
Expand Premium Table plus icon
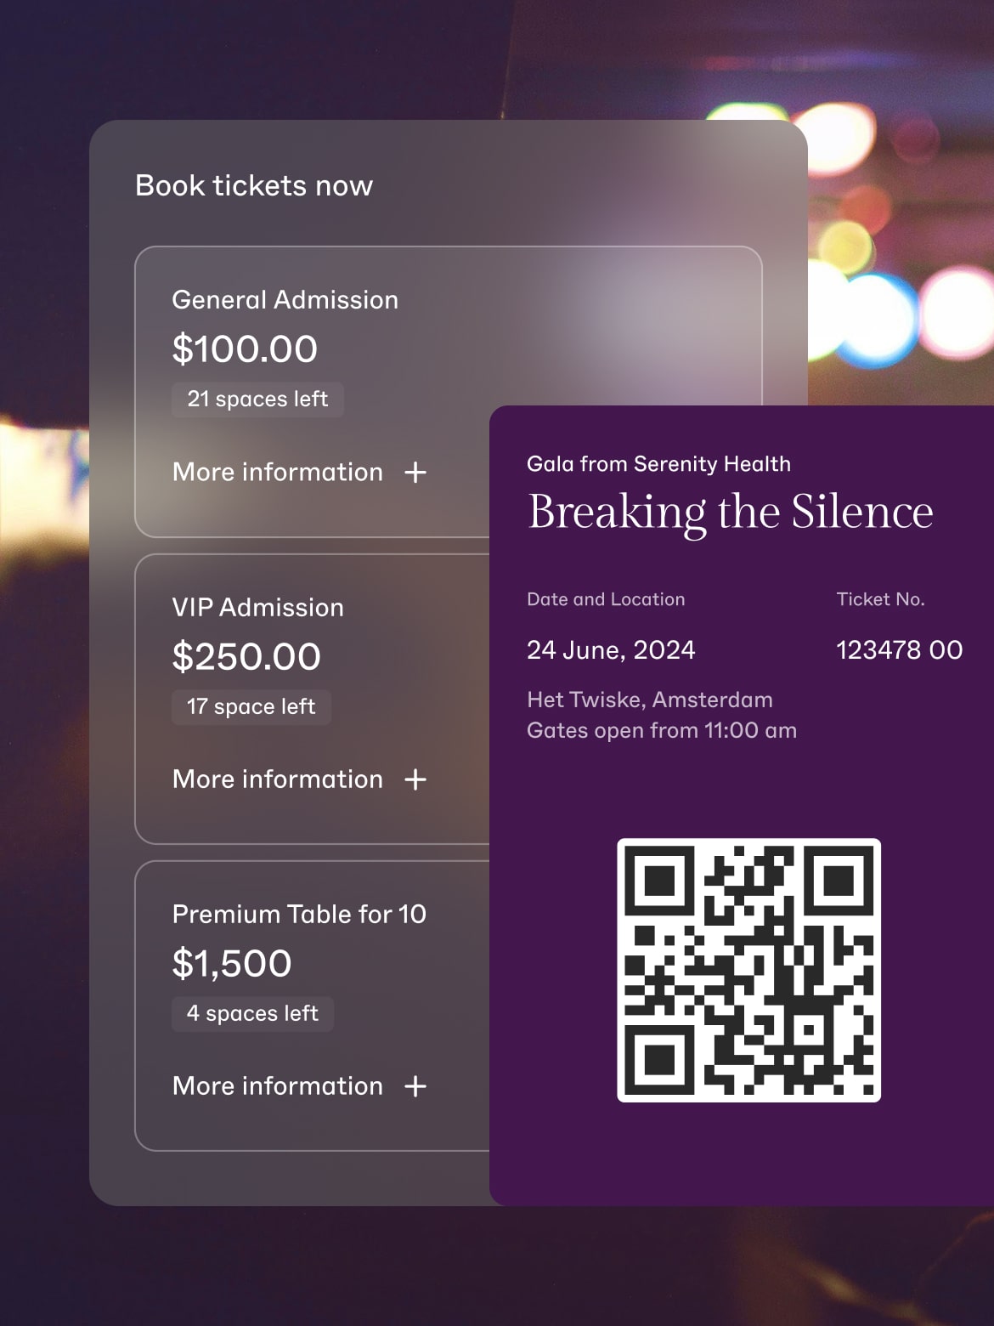tap(415, 1086)
